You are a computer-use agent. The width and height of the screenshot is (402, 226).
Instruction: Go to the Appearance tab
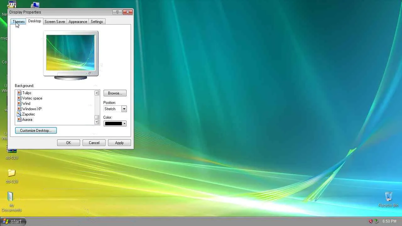tap(78, 22)
